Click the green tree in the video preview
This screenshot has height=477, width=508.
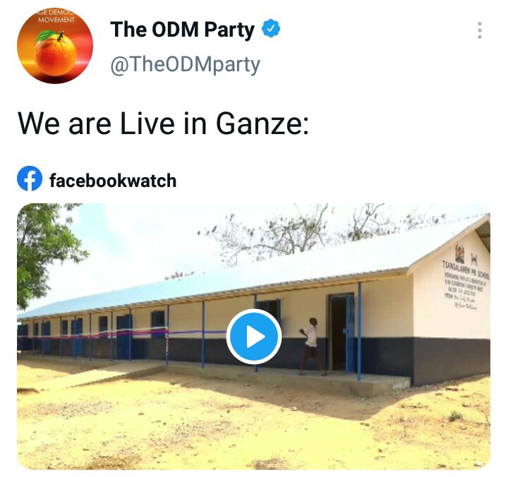[x=45, y=246]
